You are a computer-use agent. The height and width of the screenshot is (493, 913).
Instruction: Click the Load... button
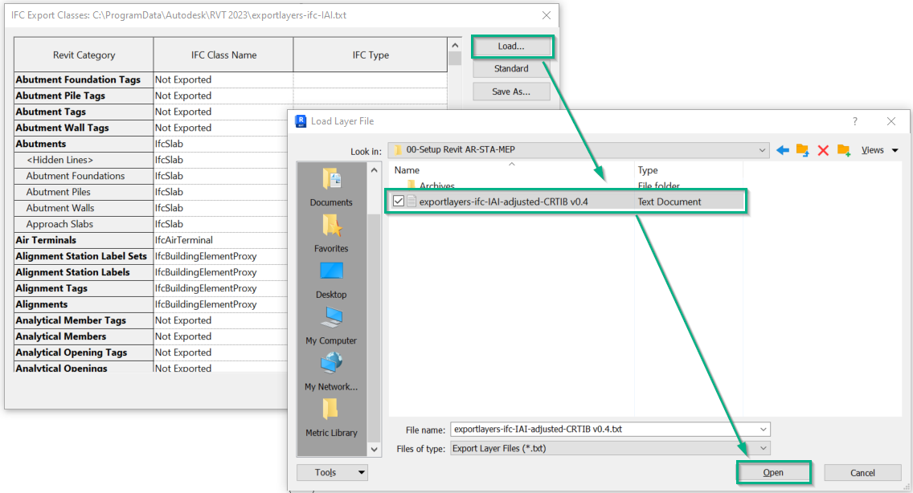pos(511,47)
